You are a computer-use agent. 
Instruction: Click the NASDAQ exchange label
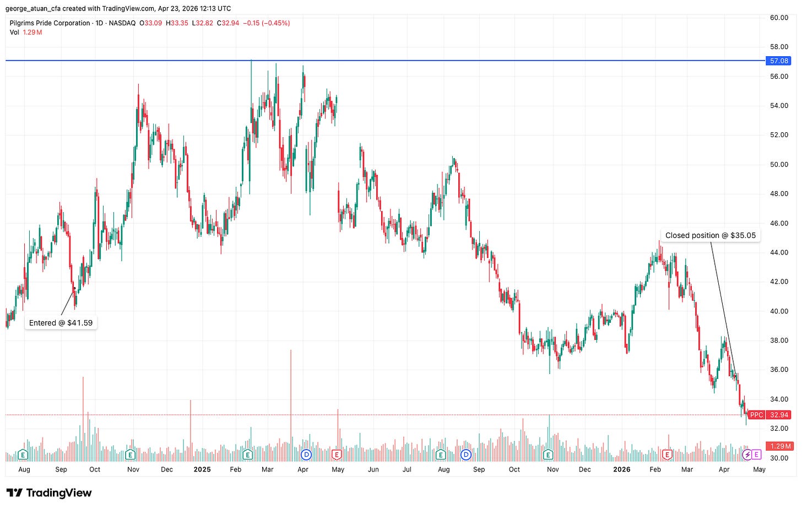pos(123,23)
